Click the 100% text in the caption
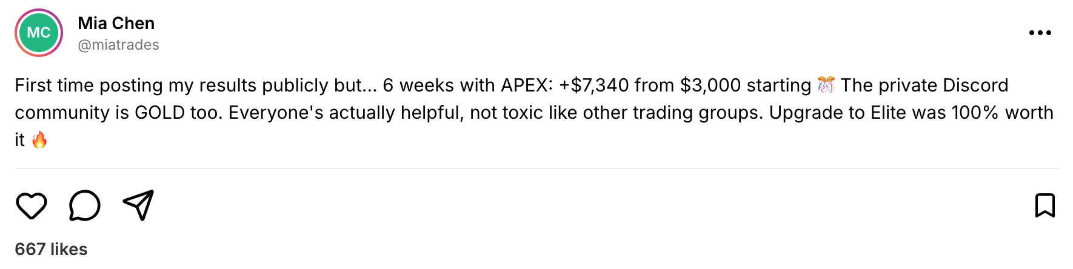Screen dimensions: 1073x269 pos(975,113)
